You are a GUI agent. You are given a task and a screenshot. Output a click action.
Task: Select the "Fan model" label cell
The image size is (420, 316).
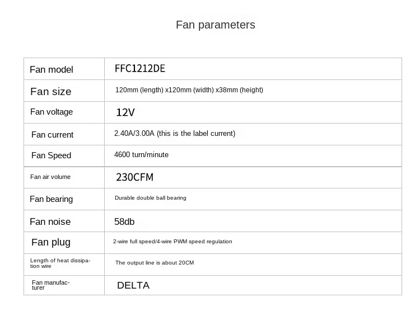pos(52,70)
